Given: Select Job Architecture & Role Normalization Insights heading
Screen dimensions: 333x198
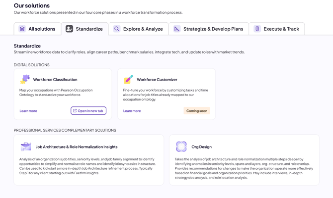Looking at the screenshot, I should pyautogui.click(x=77, y=147).
